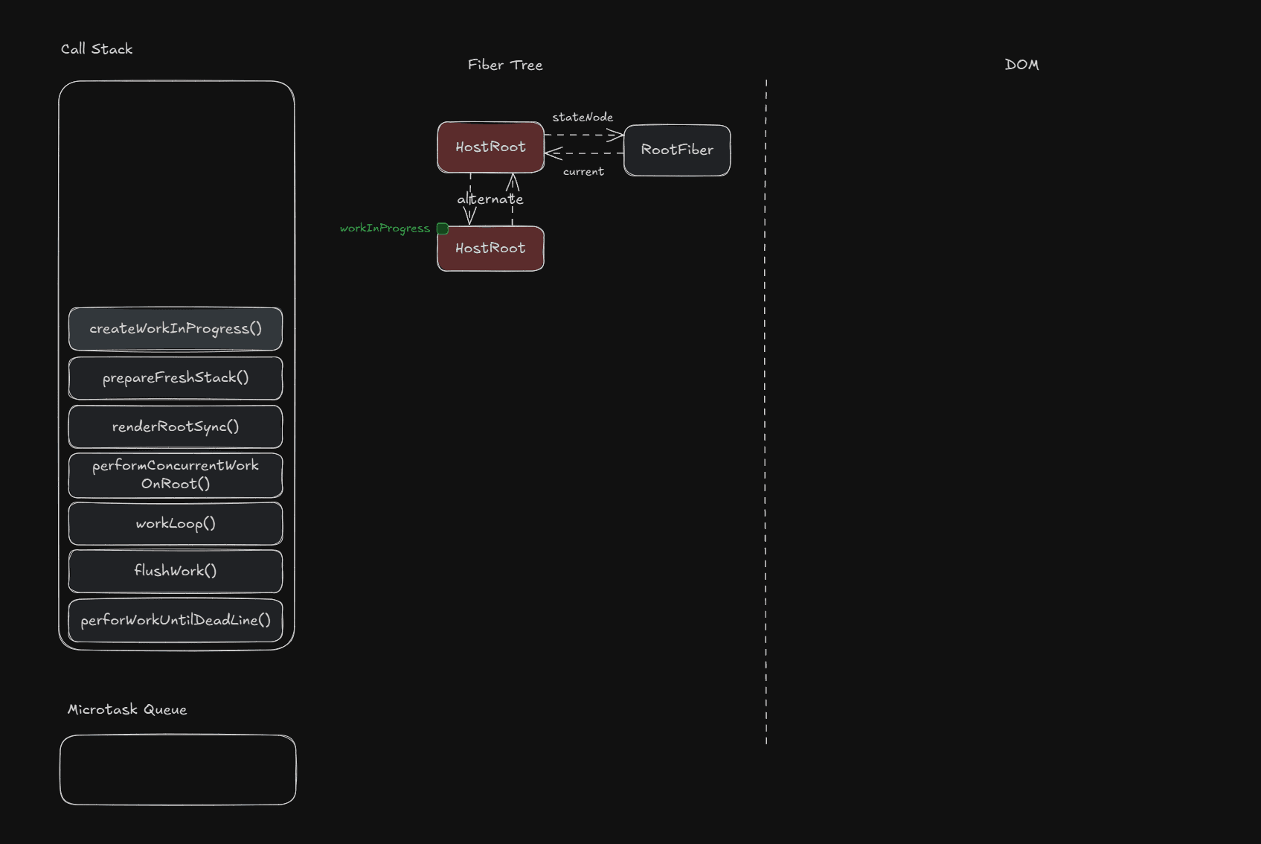Select the top HostRoot fiber node
1261x844 pixels.
(x=490, y=147)
